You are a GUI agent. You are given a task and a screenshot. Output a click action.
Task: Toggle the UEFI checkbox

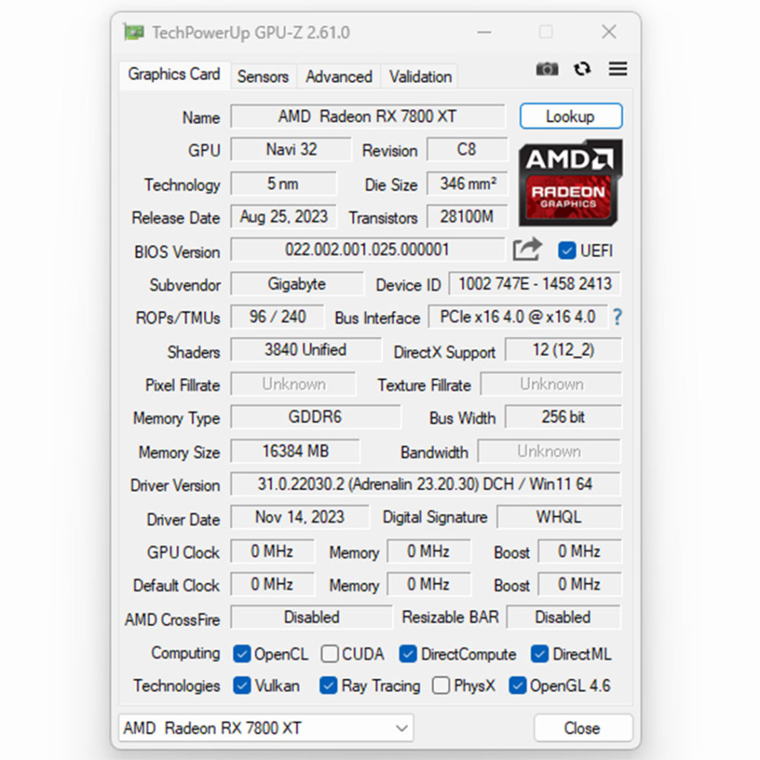click(566, 251)
